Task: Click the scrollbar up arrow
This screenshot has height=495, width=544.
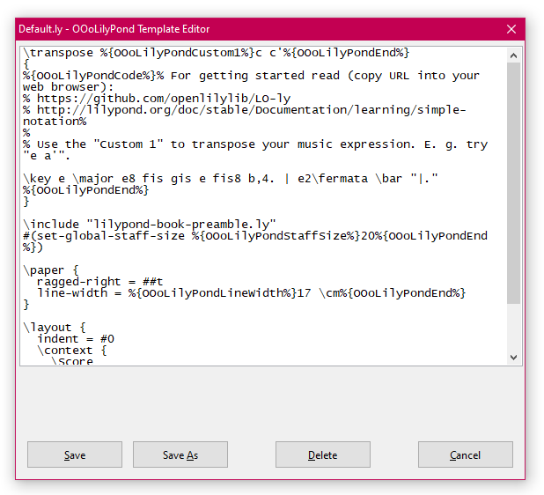Action: coord(513,55)
